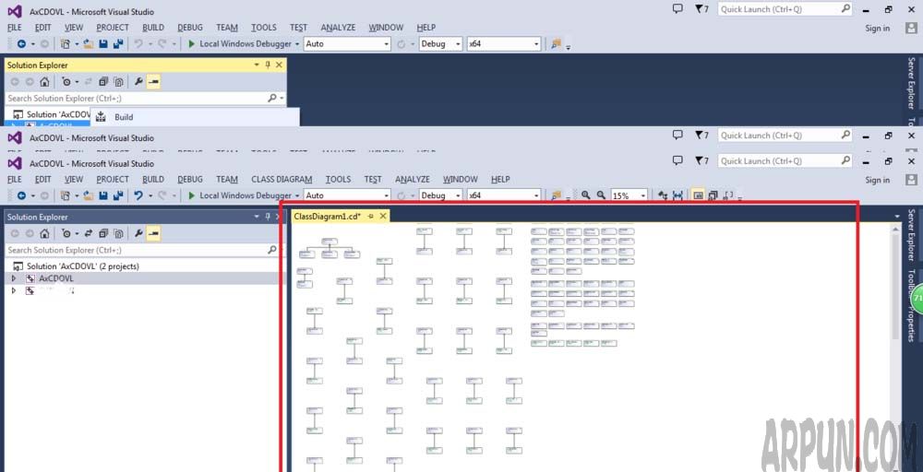Click Adjust Shapes Width toolbar icon
The image size is (923, 472).
point(677,195)
